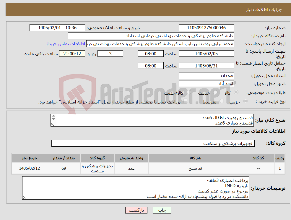Click the چاپ (print) button
The width and height of the screenshot is (291, 220).
click(162, 210)
